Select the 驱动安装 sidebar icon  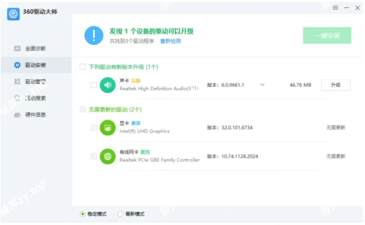17,65
